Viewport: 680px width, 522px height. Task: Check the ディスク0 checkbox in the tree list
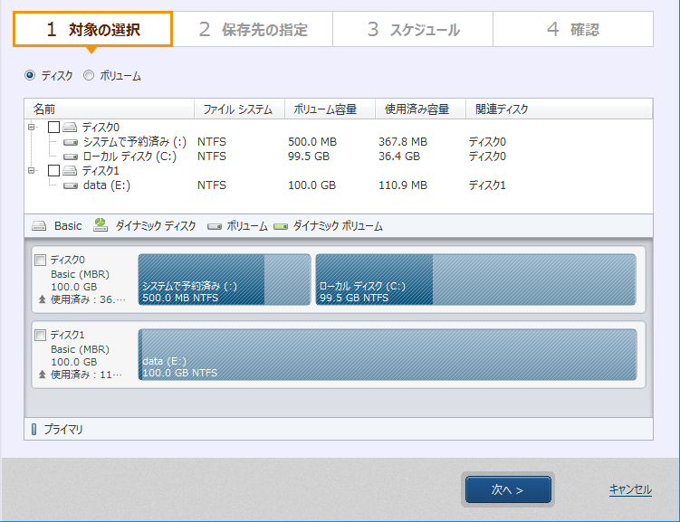point(53,128)
